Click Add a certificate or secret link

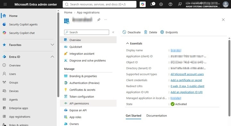click(x=186, y=80)
